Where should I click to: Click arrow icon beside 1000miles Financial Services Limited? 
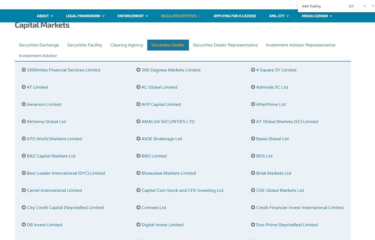(x=24, y=70)
